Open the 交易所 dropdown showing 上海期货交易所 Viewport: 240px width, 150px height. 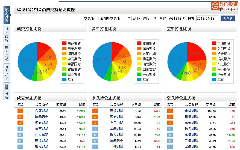[x=113, y=19]
